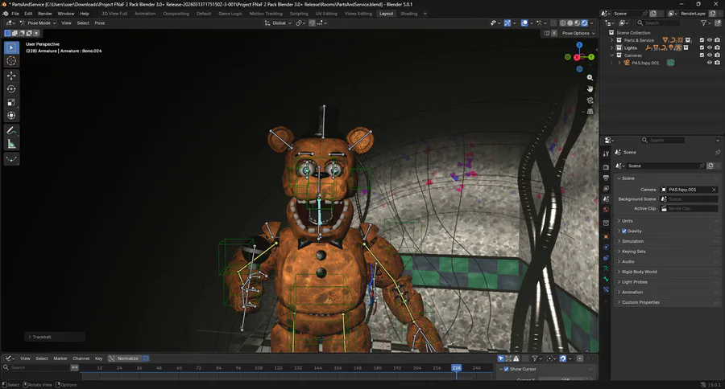Click the pan view hand icon
The width and height of the screenshot is (725, 389).
pos(590,88)
